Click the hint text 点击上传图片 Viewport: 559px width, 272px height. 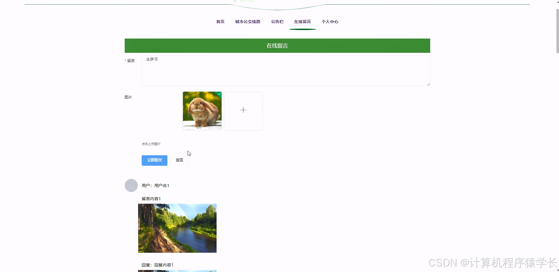[x=151, y=144]
